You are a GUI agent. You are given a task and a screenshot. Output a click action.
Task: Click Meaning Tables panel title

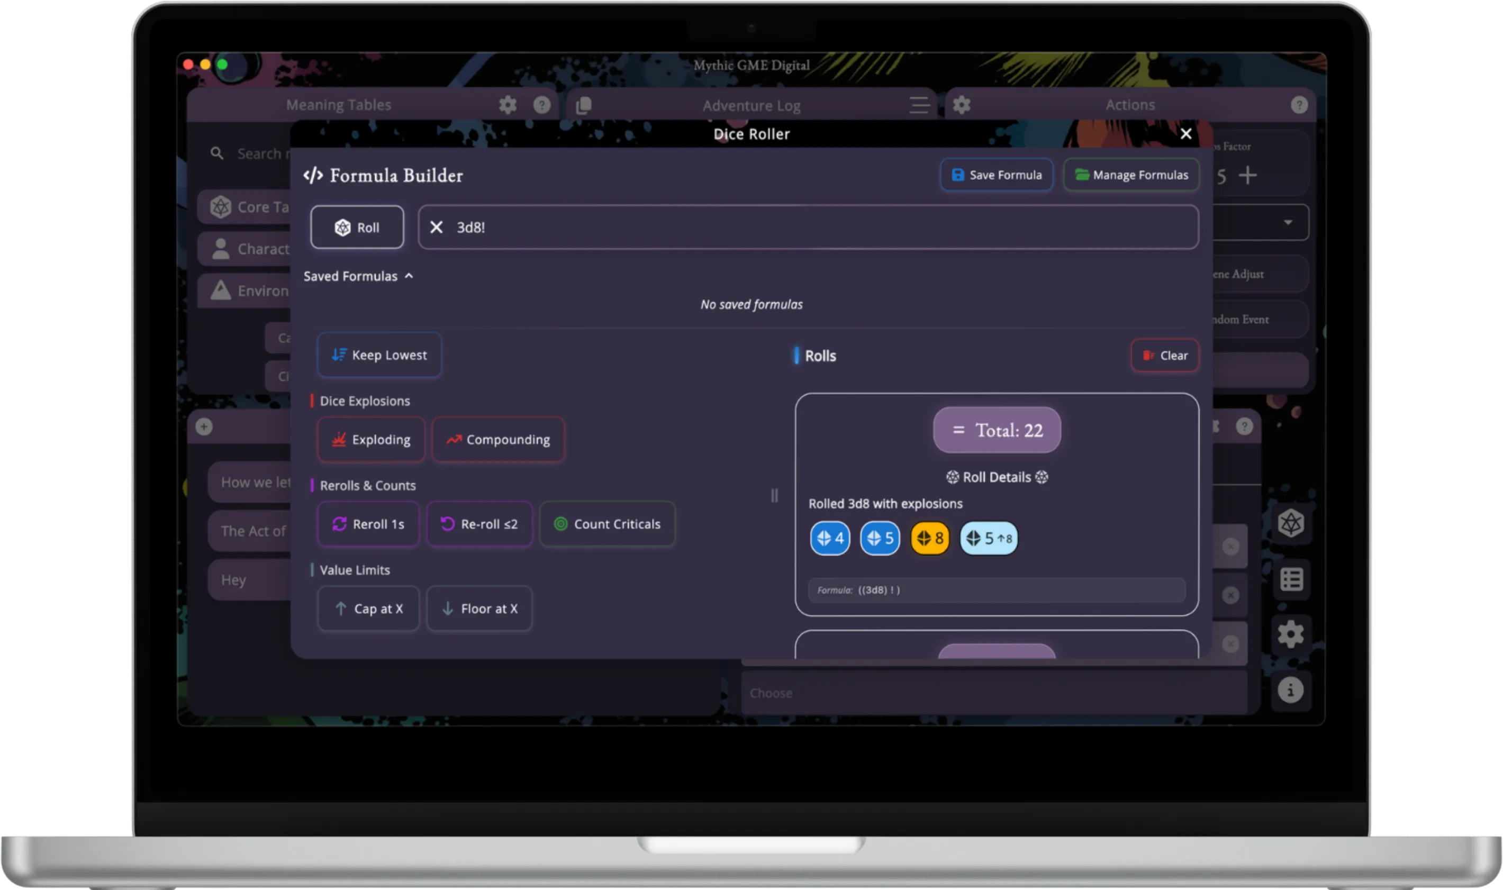(338, 105)
